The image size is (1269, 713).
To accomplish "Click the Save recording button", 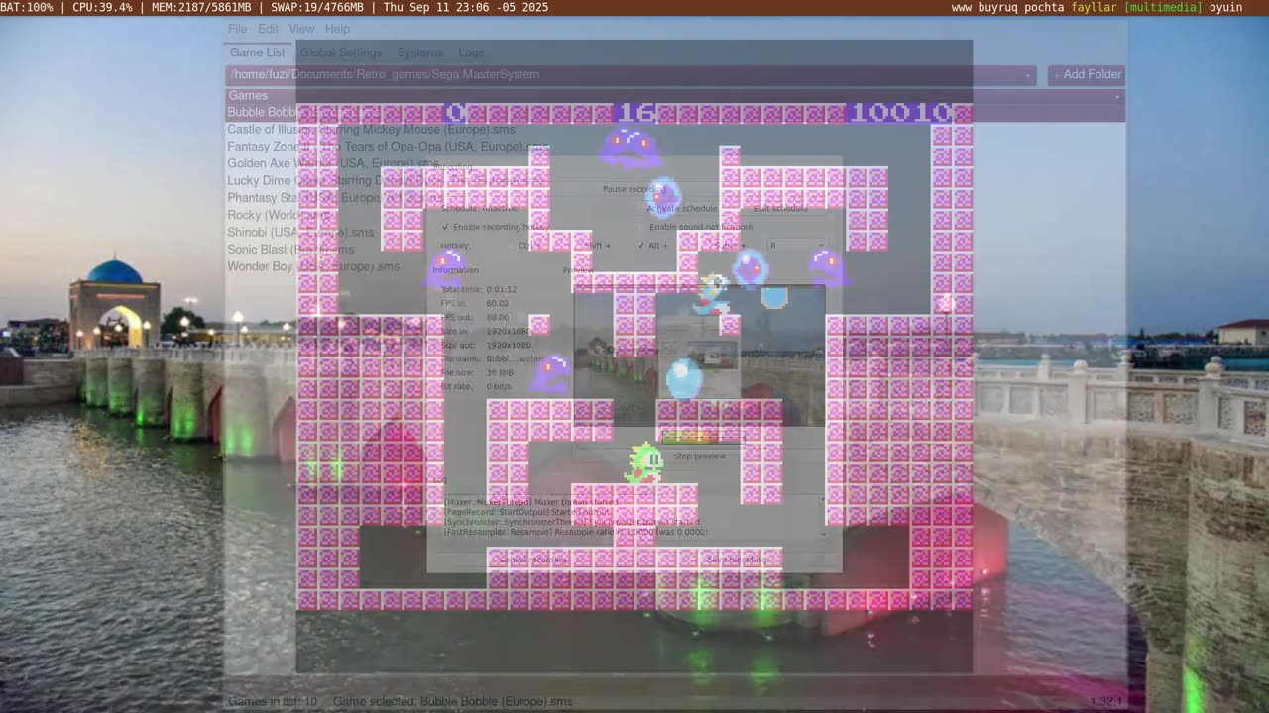I will click(x=736, y=560).
